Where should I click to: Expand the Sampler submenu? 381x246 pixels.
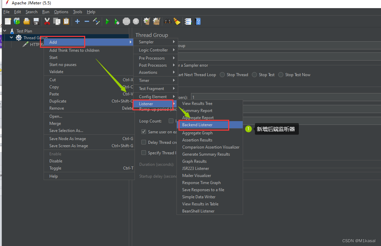[x=156, y=42]
